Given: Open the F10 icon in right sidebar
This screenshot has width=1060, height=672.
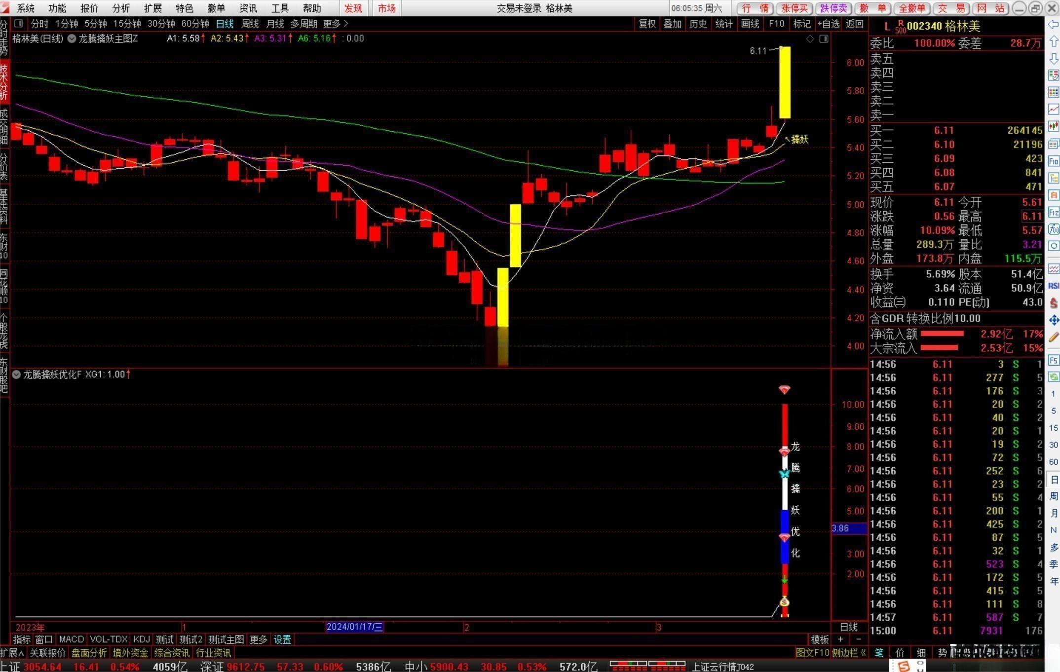Looking at the screenshot, I should 1054,161.
